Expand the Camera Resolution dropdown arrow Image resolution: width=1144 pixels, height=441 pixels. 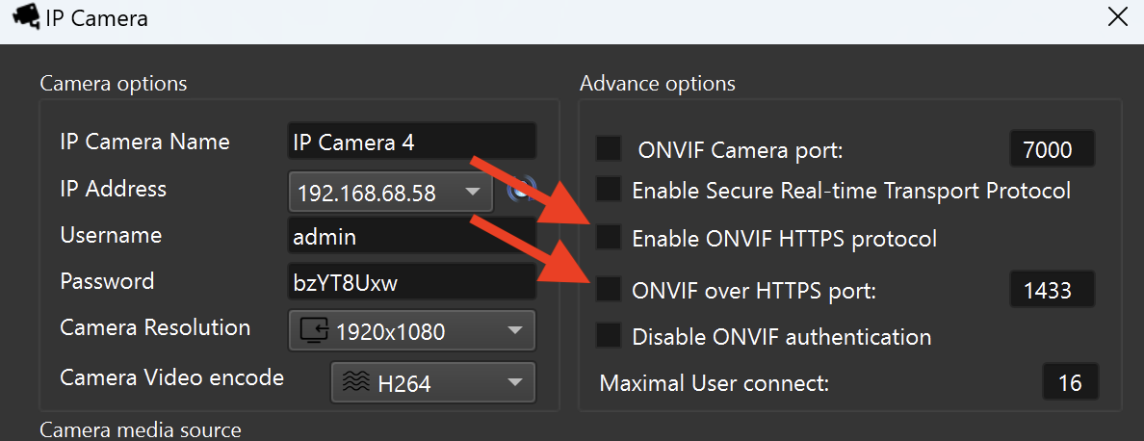pyautogui.click(x=514, y=332)
